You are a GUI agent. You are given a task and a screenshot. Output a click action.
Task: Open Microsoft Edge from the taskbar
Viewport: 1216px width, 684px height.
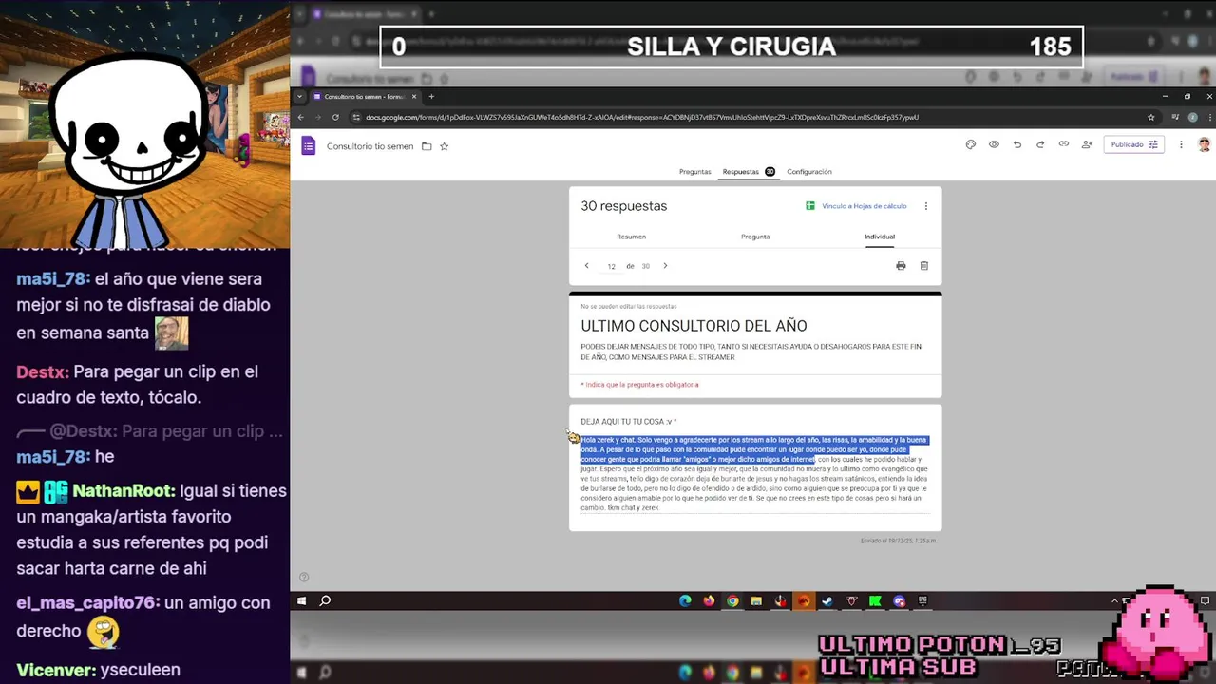tap(685, 600)
